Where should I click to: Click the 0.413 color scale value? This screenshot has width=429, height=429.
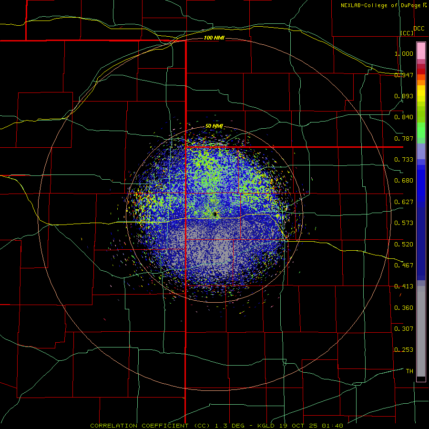point(404,286)
